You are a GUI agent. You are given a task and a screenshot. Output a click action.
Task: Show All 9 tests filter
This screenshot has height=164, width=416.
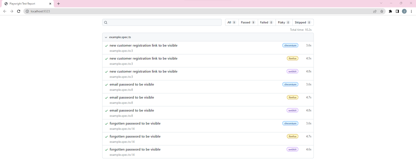232,22
